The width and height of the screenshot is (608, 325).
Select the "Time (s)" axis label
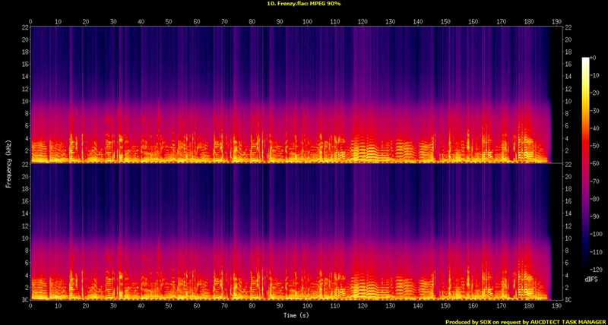[x=294, y=314]
